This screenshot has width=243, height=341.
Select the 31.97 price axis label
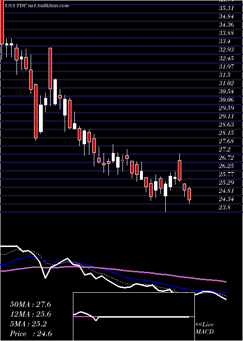(226, 66)
